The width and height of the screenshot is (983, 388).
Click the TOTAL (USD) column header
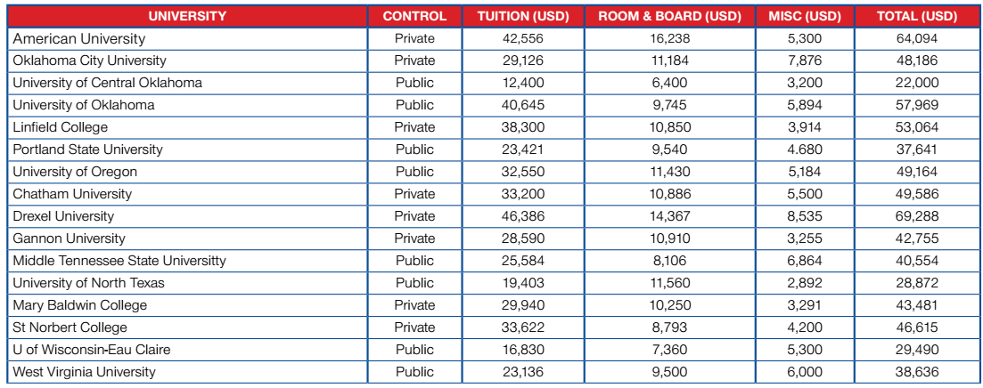point(917,16)
